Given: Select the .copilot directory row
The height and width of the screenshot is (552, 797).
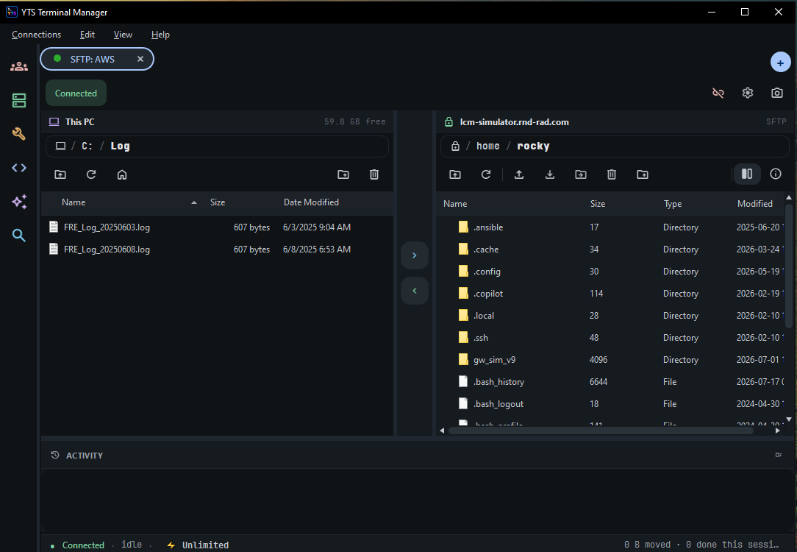Looking at the screenshot, I should point(612,294).
